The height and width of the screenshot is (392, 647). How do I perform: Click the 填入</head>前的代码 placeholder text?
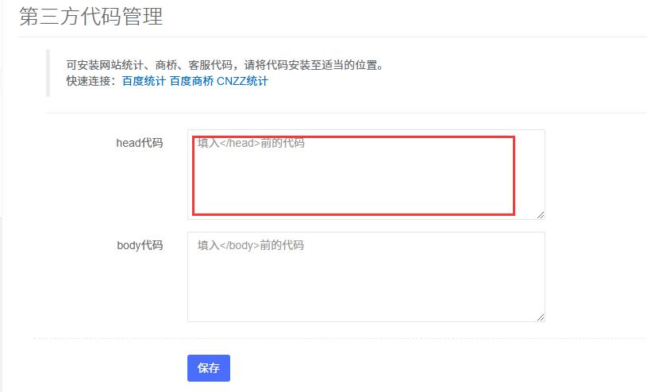coord(251,143)
